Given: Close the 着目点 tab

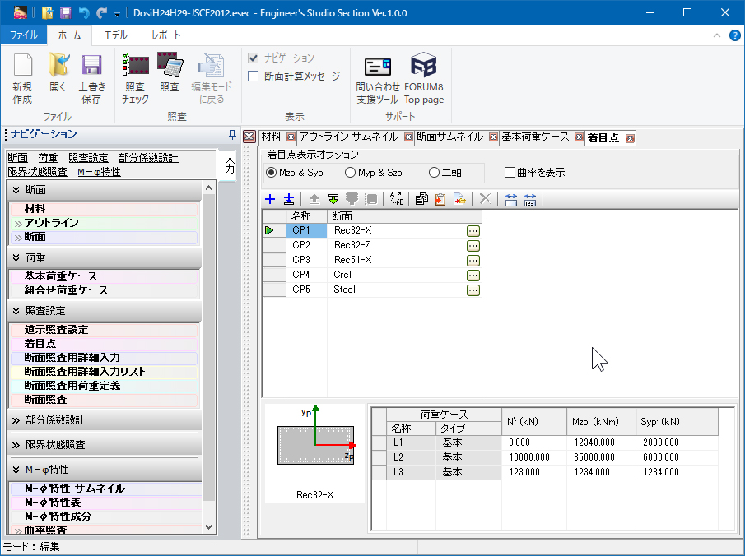Looking at the screenshot, I should tap(630, 139).
